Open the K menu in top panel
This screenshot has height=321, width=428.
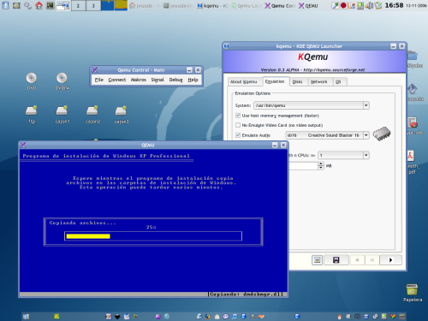pos(5,5)
